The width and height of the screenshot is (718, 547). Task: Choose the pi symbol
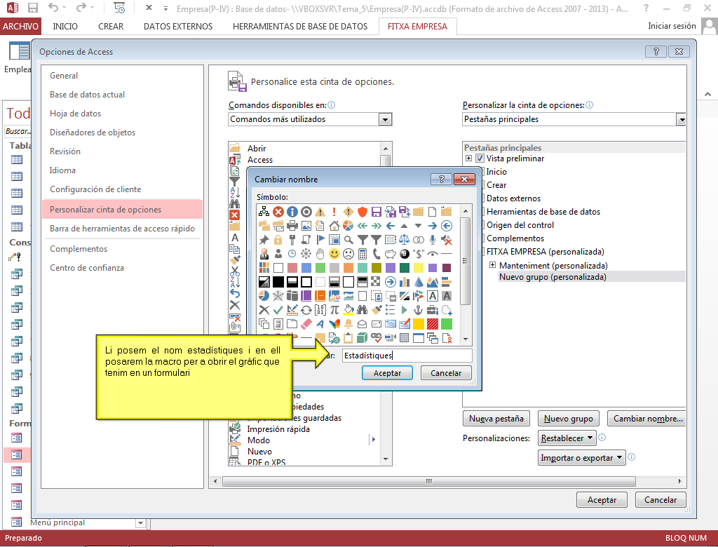tap(334, 310)
